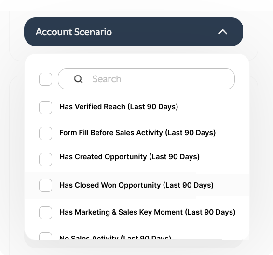Image resolution: width=273 pixels, height=255 pixels.
Task: Tick the Has Created Opportunity checkbox
Action: click(46, 159)
